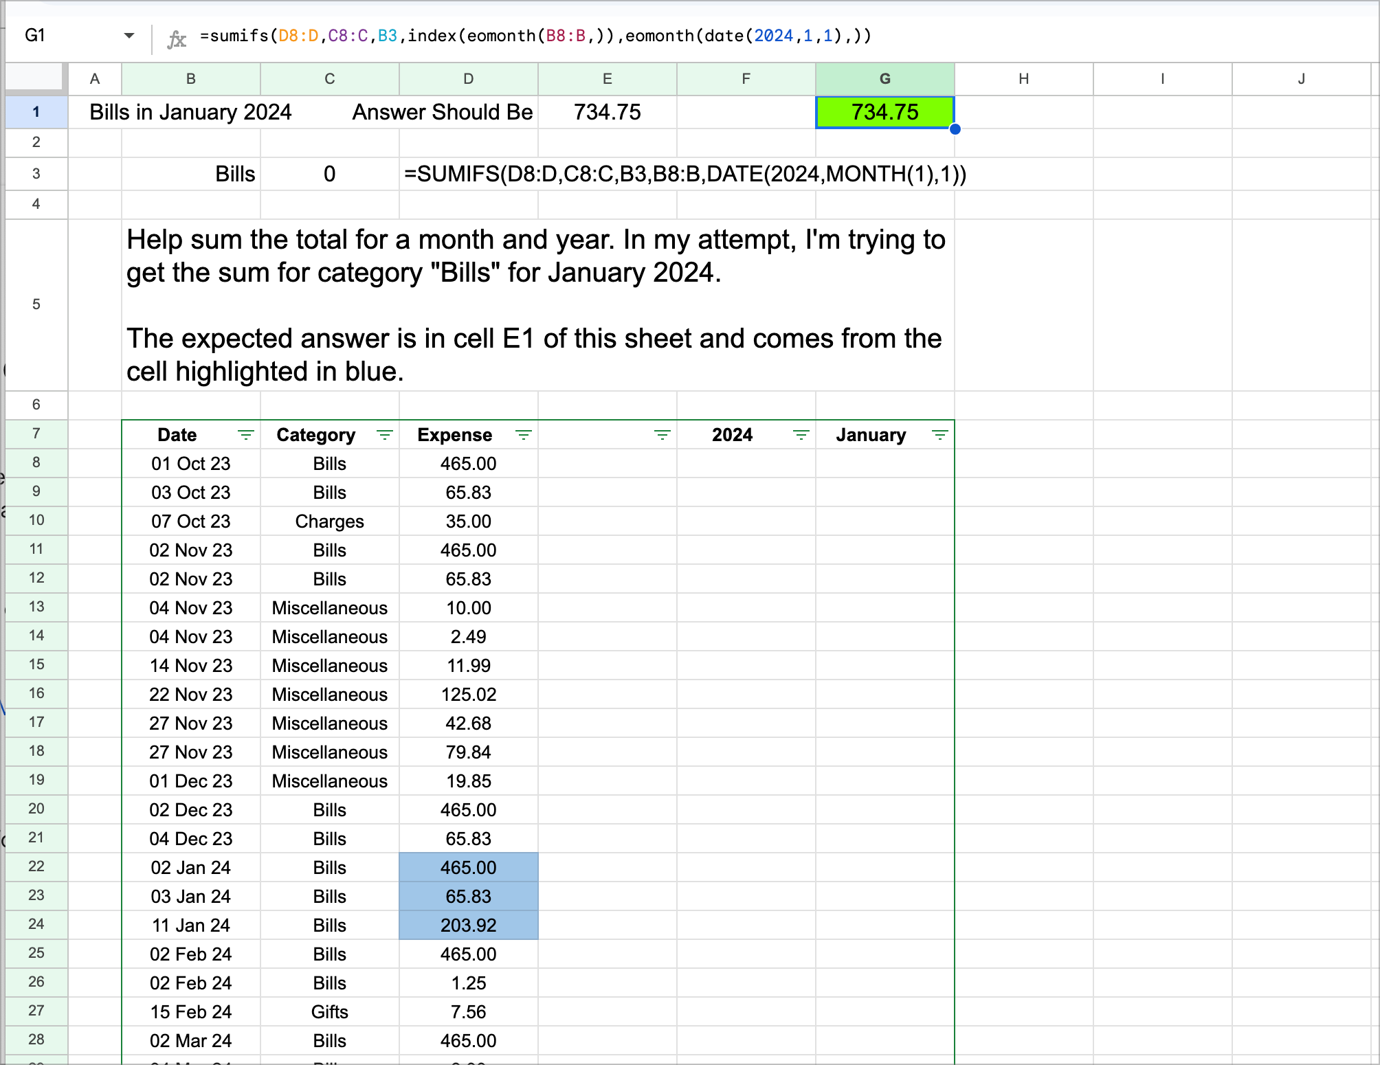
Task: Open the January column filter icon
Action: click(x=939, y=435)
